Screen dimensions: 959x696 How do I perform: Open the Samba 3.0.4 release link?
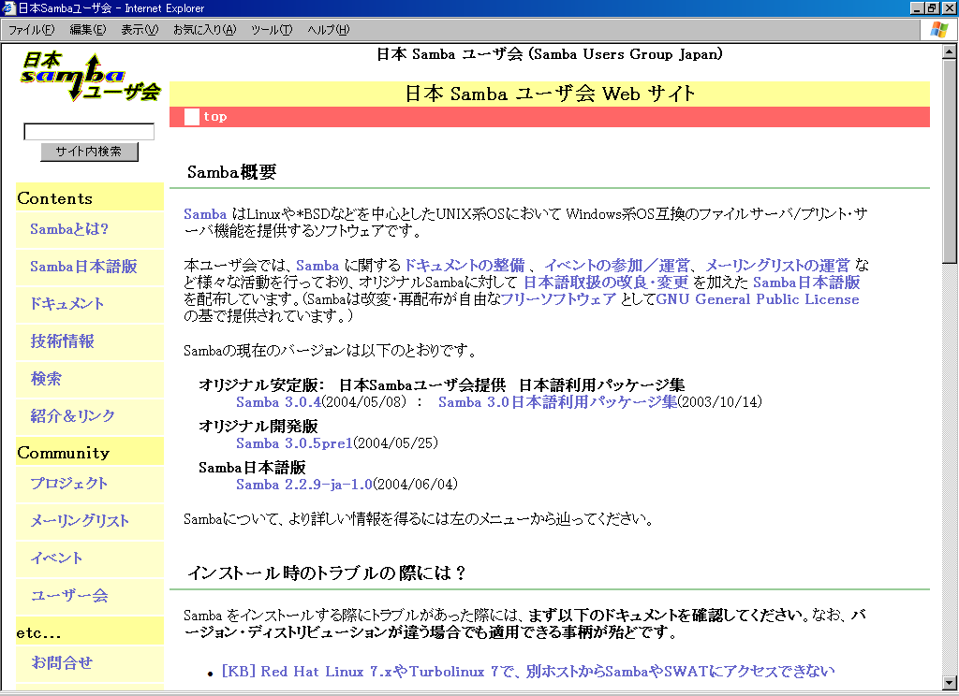[x=279, y=402]
